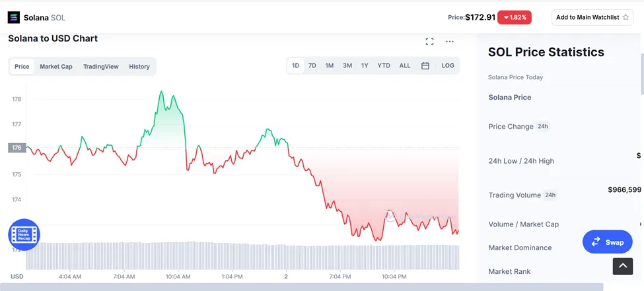Click the $172.91 price in header
Screen dimensions: 644x291
click(x=480, y=18)
